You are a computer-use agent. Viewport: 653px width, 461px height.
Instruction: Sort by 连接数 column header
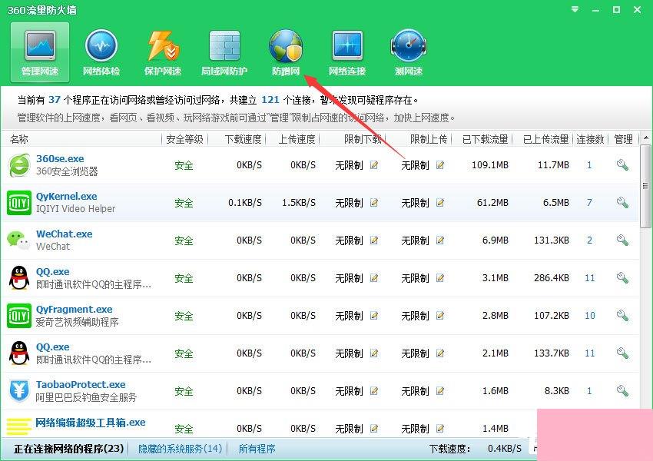point(590,139)
